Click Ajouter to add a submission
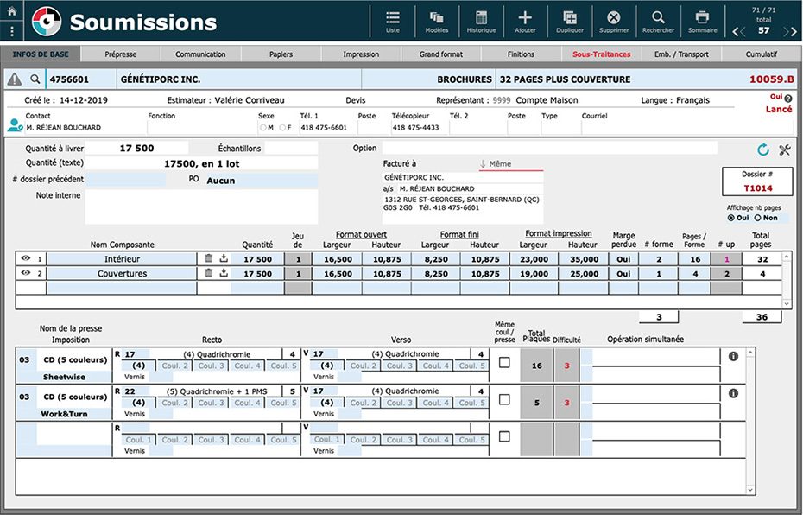The height and width of the screenshot is (515, 803). pos(525,21)
